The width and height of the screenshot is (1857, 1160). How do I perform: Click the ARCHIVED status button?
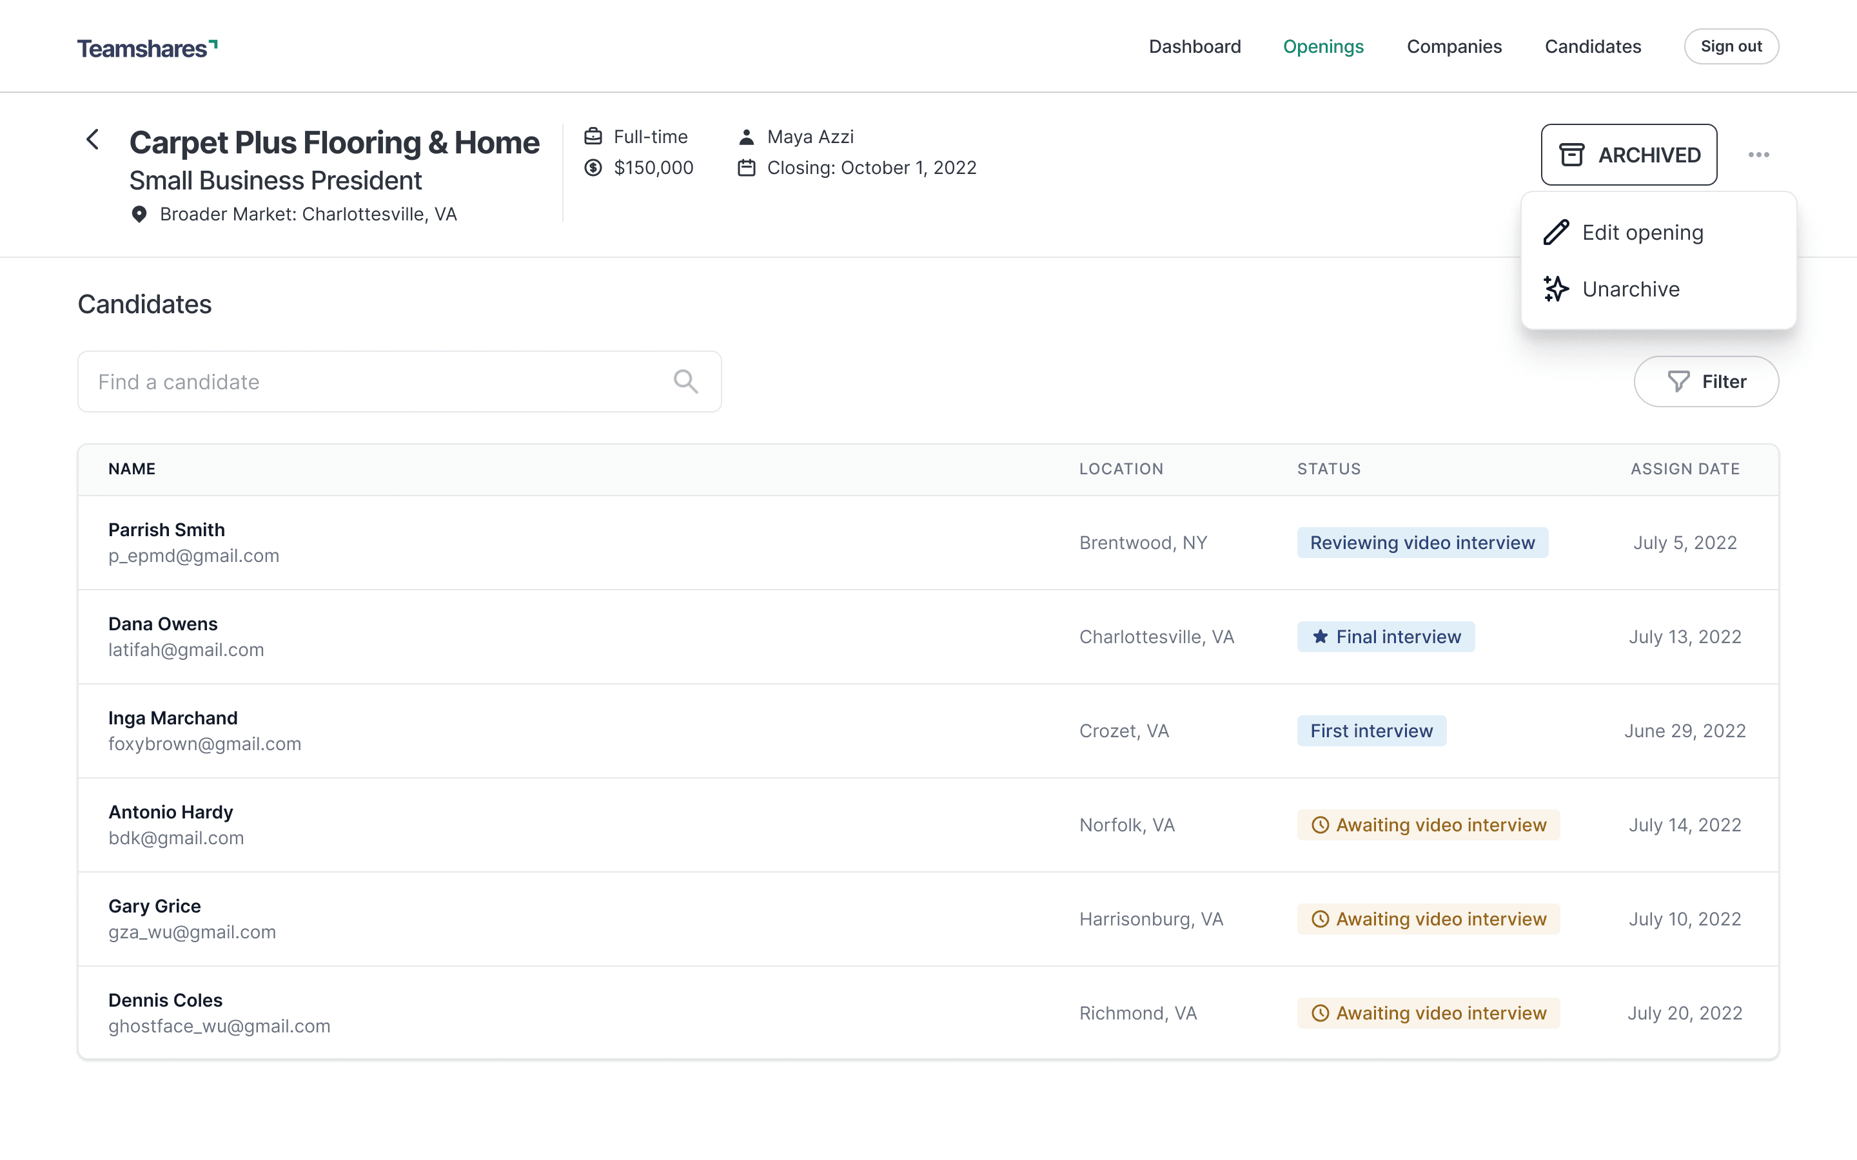click(1628, 155)
